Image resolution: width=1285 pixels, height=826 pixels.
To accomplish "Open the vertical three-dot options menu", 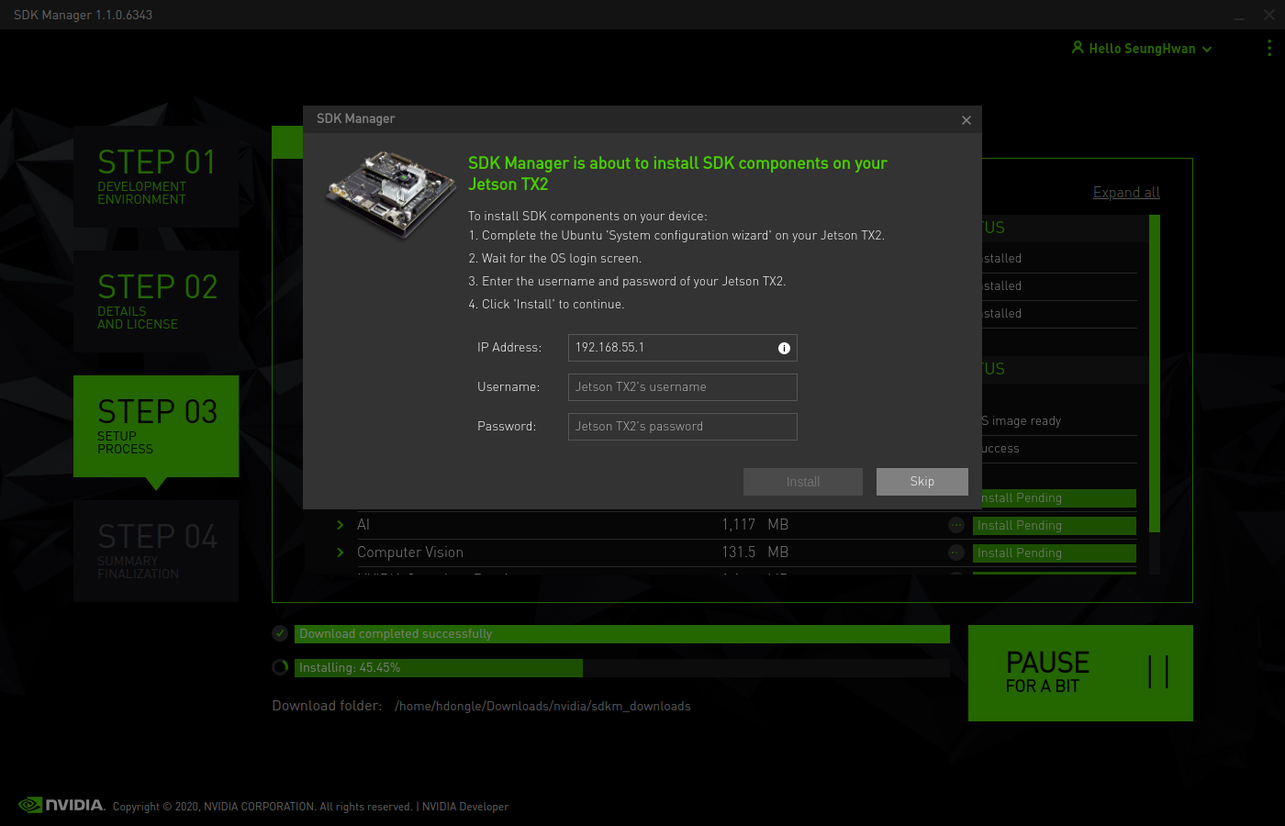I will click(x=1269, y=48).
